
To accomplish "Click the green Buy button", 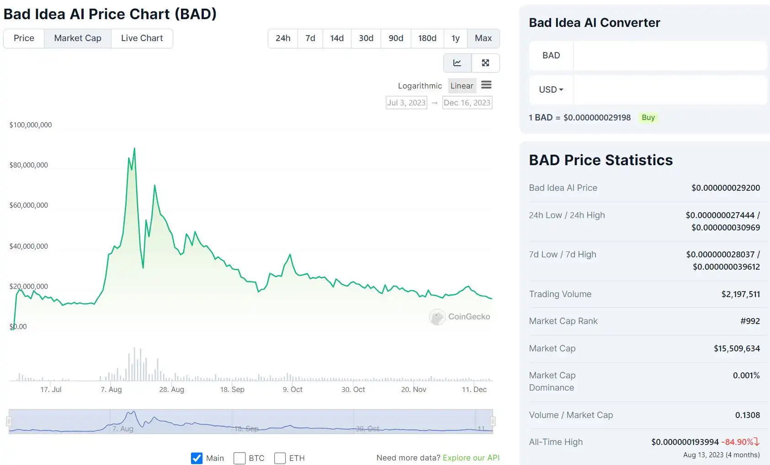I will click(648, 118).
